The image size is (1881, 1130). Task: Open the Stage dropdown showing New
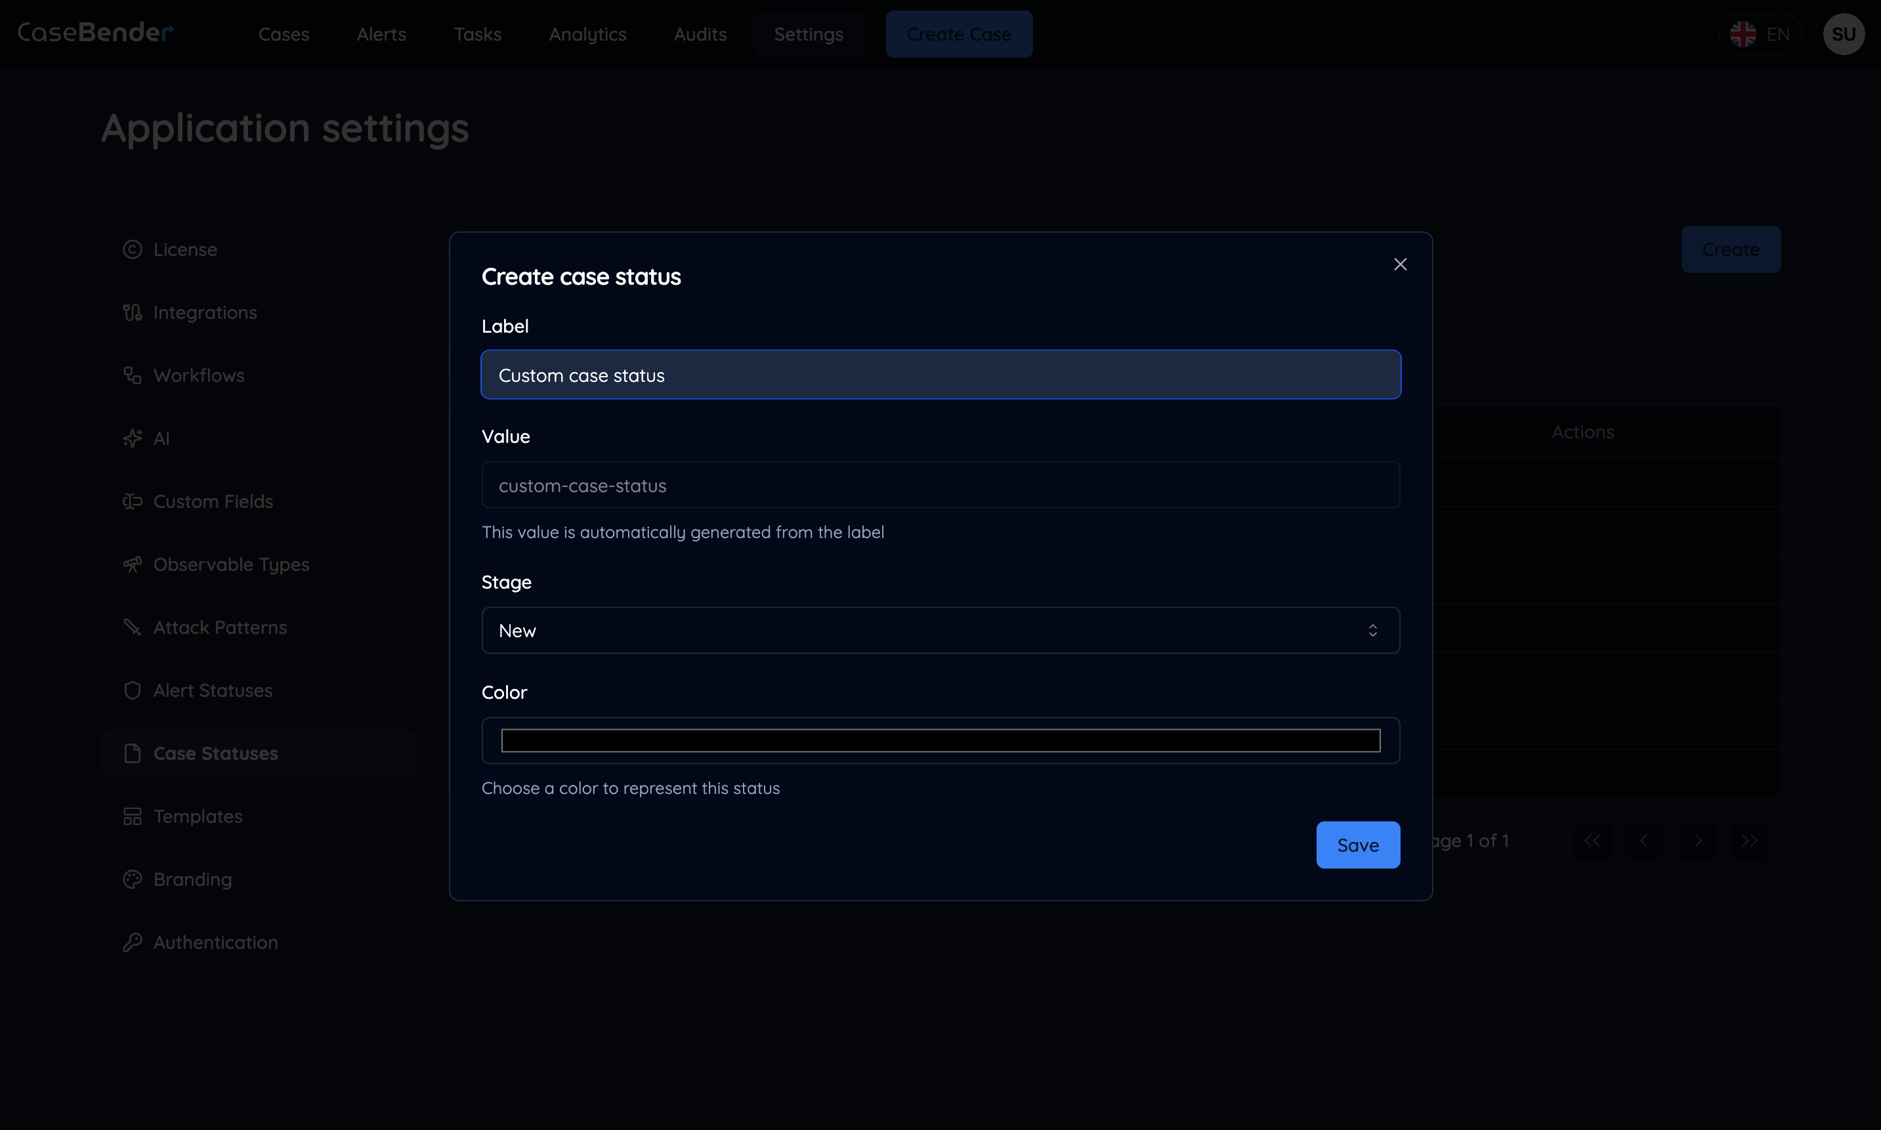point(941,631)
